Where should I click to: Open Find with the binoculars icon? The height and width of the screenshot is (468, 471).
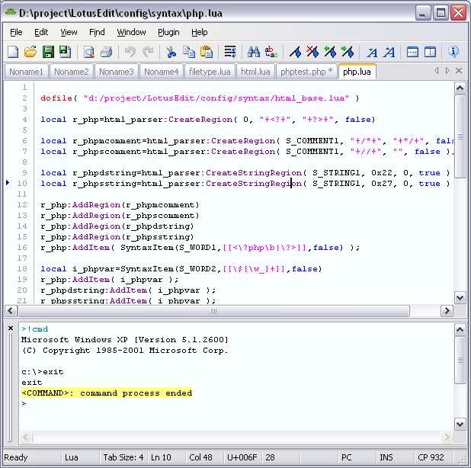254,52
